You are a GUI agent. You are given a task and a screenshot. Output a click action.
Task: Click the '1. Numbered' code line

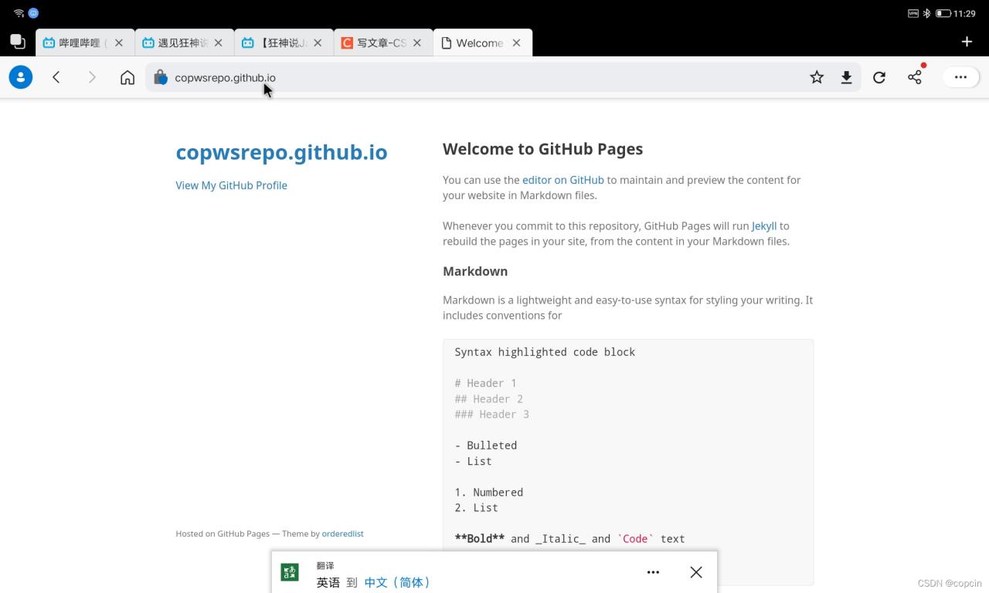[488, 492]
